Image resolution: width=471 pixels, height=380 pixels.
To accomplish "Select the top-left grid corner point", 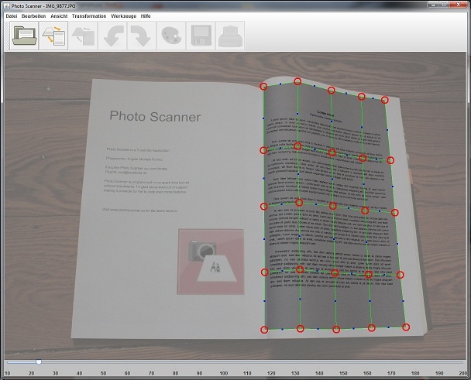I will point(263,87).
